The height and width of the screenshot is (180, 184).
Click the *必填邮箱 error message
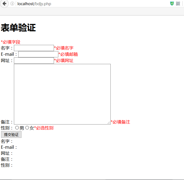(68, 54)
